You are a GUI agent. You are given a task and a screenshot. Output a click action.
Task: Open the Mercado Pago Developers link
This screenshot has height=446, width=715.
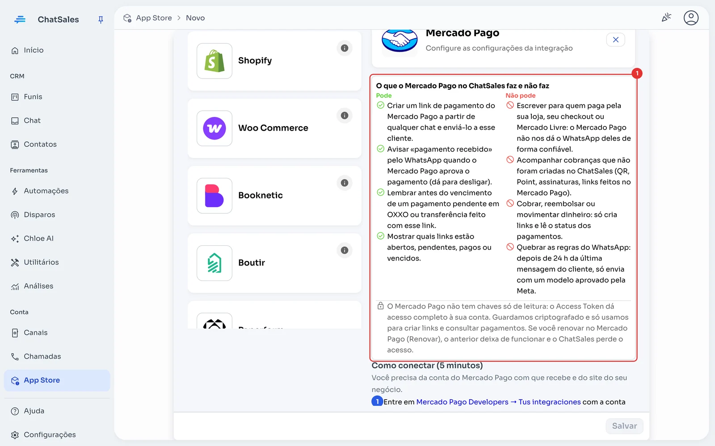tap(462, 402)
